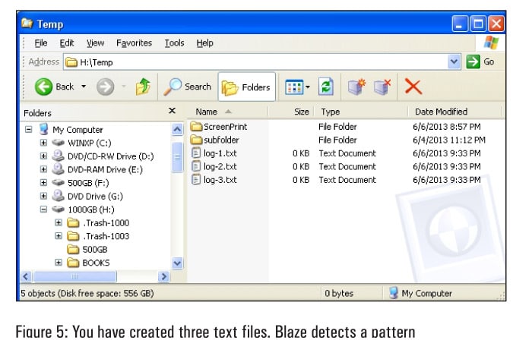Expand the WINXP (C:) drive node

[x=43, y=142]
